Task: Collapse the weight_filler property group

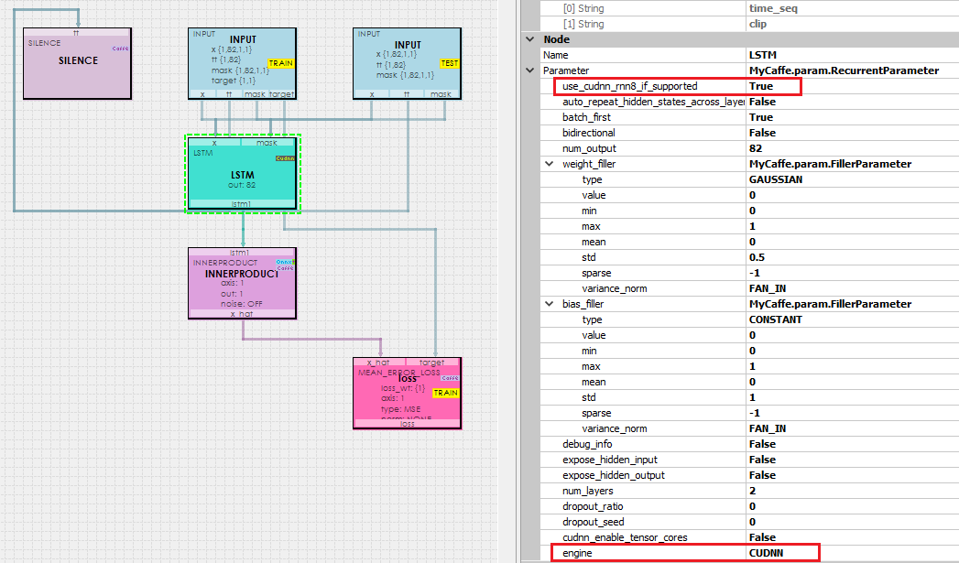Action: 549,164
